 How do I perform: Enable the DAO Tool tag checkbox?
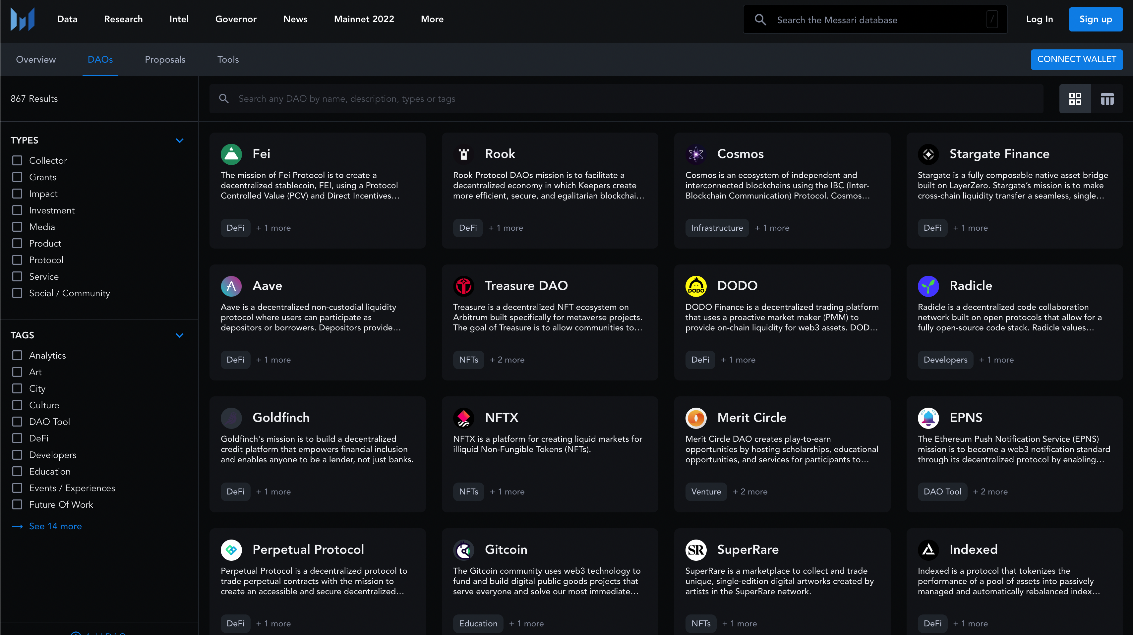point(17,422)
